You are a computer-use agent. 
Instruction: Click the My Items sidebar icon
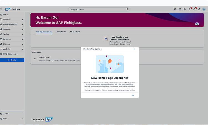click(1, 19)
